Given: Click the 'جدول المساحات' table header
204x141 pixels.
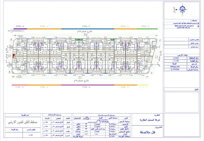Looking at the screenshot, I should pyautogui.click(x=102, y=115).
